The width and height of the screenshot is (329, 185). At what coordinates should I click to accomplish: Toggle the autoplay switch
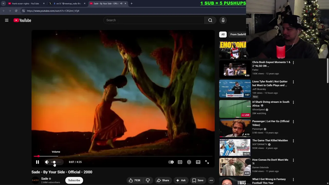coord(171,162)
